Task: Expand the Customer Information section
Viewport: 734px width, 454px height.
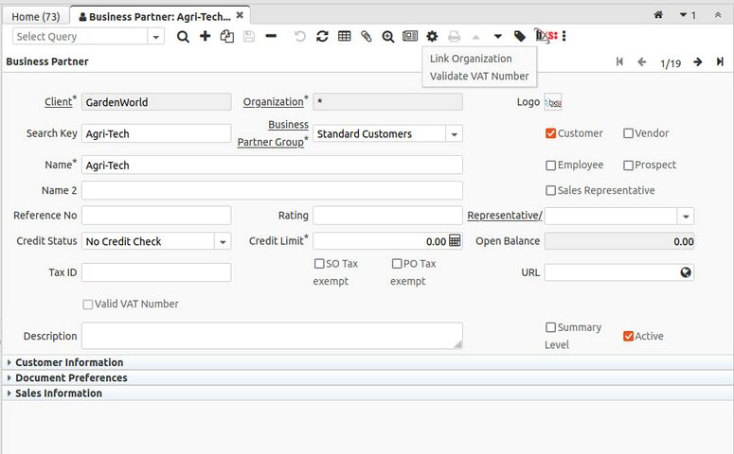Action: click(69, 362)
